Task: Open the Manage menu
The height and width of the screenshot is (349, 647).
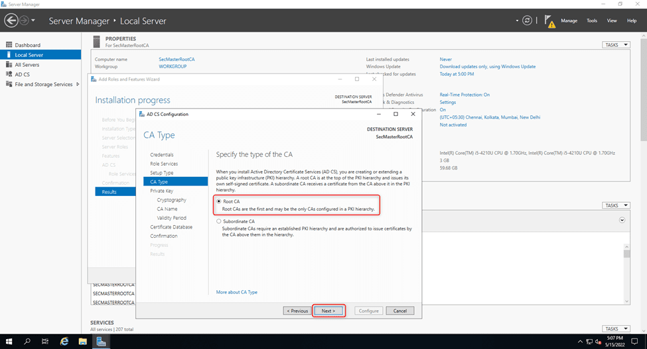Action: tap(569, 21)
